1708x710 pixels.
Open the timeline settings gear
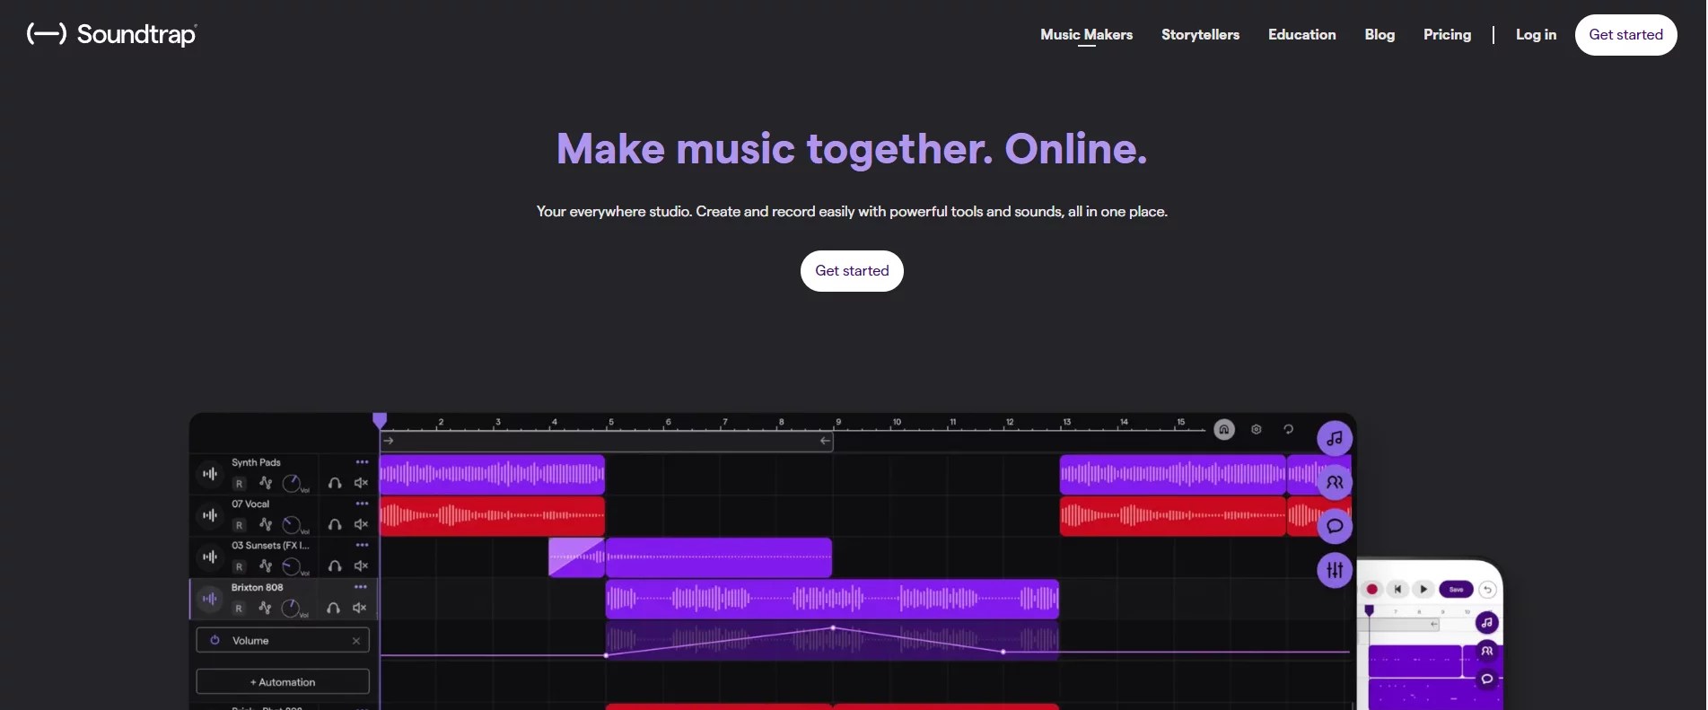pyautogui.click(x=1257, y=429)
